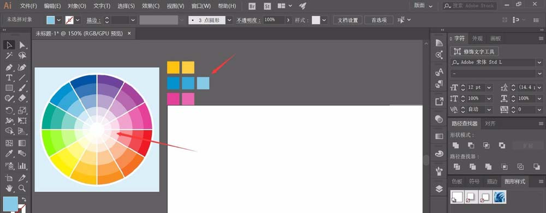Image resolution: width=546 pixels, height=213 pixels.
Task: Select the Direct Selection tool
Action: point(22,45)
